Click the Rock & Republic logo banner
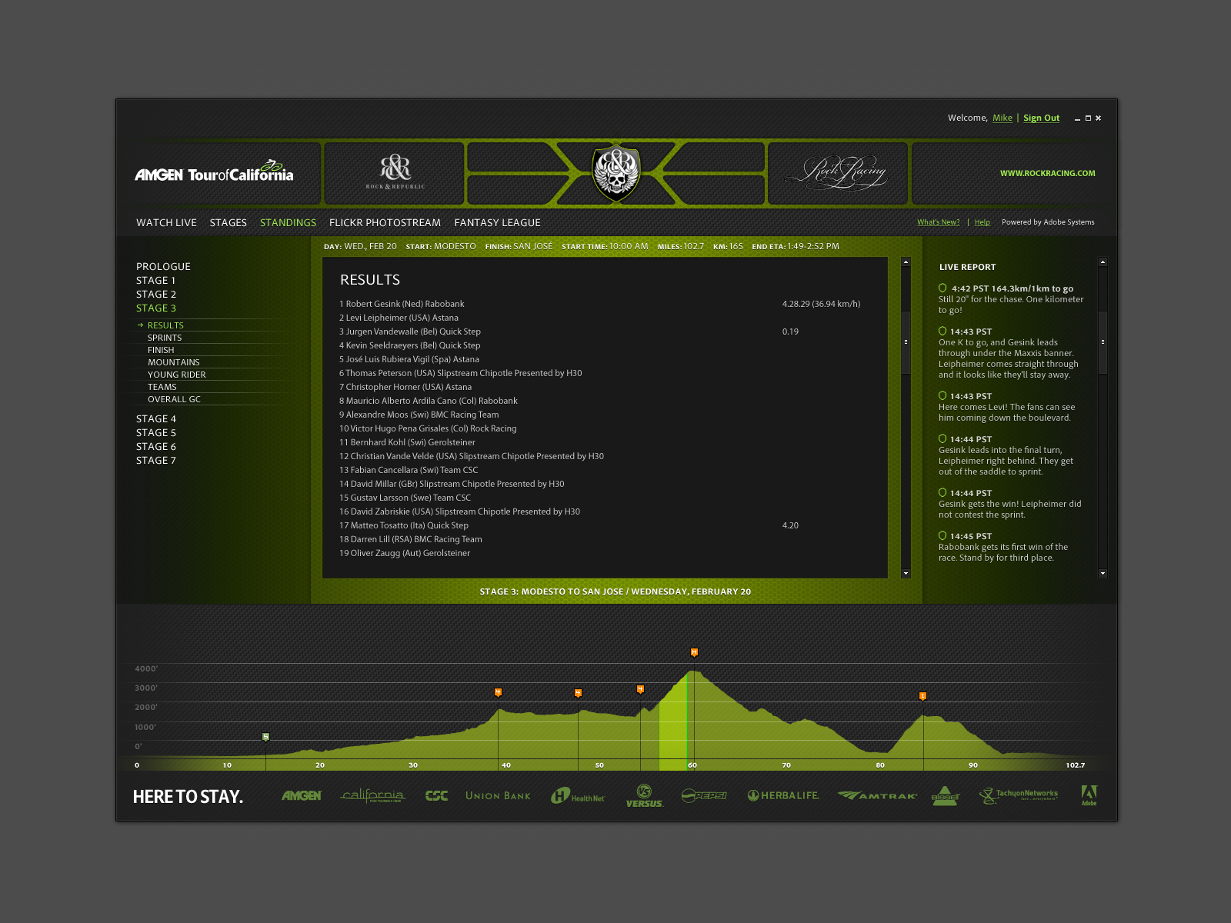The image size is (1231, 923). pos(395,173)
